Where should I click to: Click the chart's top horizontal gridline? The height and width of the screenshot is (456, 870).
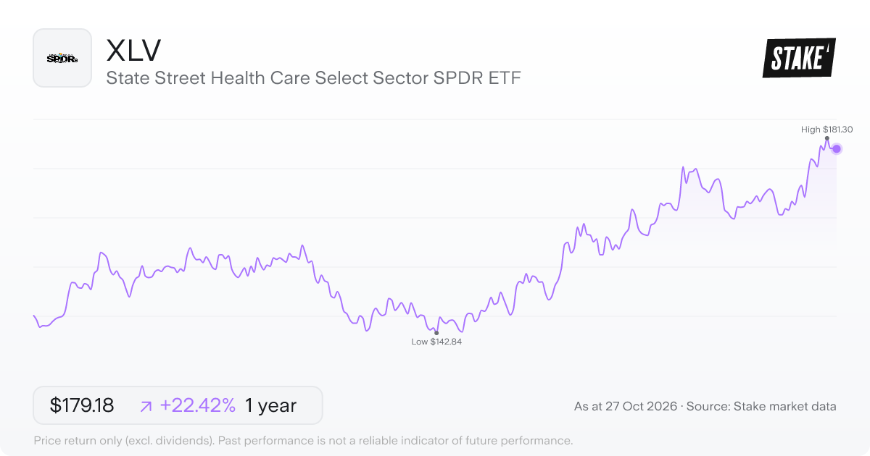[435, 119]
